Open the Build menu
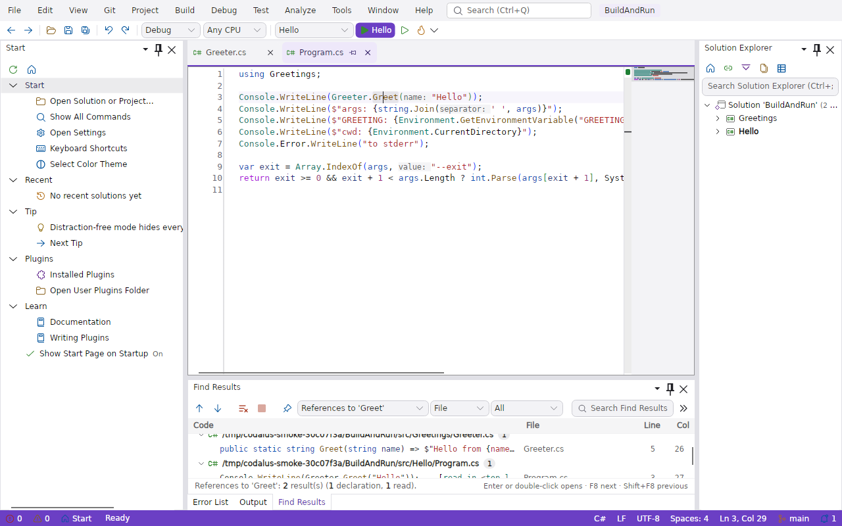 click(185, 11)
